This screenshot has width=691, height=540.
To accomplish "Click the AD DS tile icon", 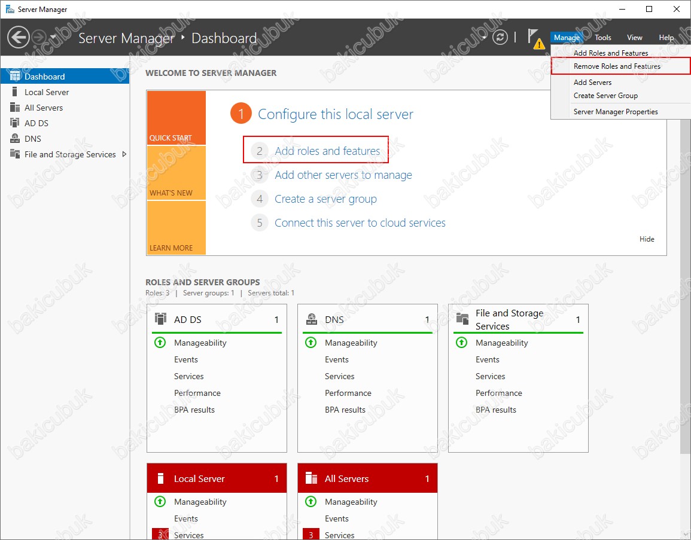I will coord(161,319).
